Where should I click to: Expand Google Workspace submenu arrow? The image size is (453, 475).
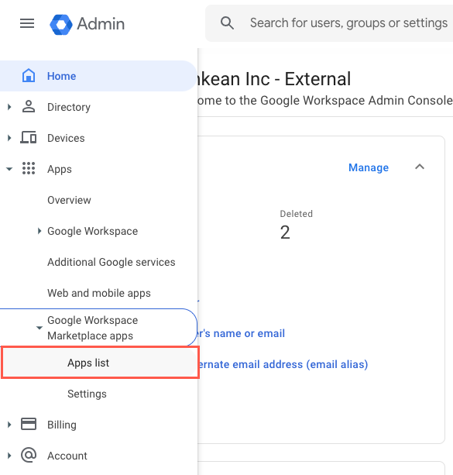tap(39, 231)
